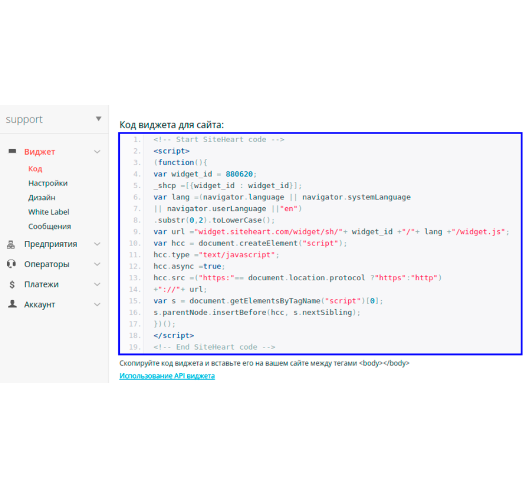Viewport: 526px width, 488px height.
Task: Open the Операторы section
Action: click(x=47, y=264)
